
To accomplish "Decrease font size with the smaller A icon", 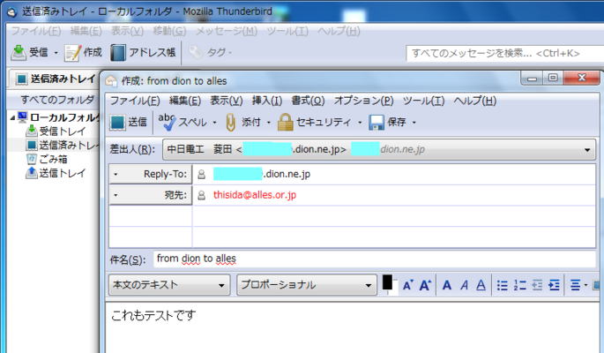I will pos(407,285).
